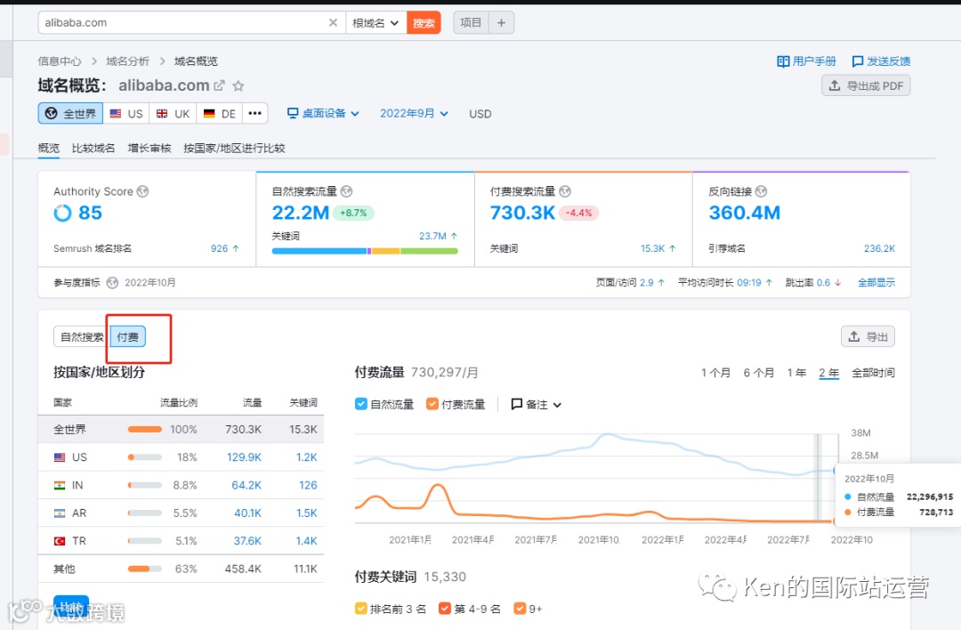Switch to the 增长审核 tab
The image size is (961, 630).
pos(149,149)
